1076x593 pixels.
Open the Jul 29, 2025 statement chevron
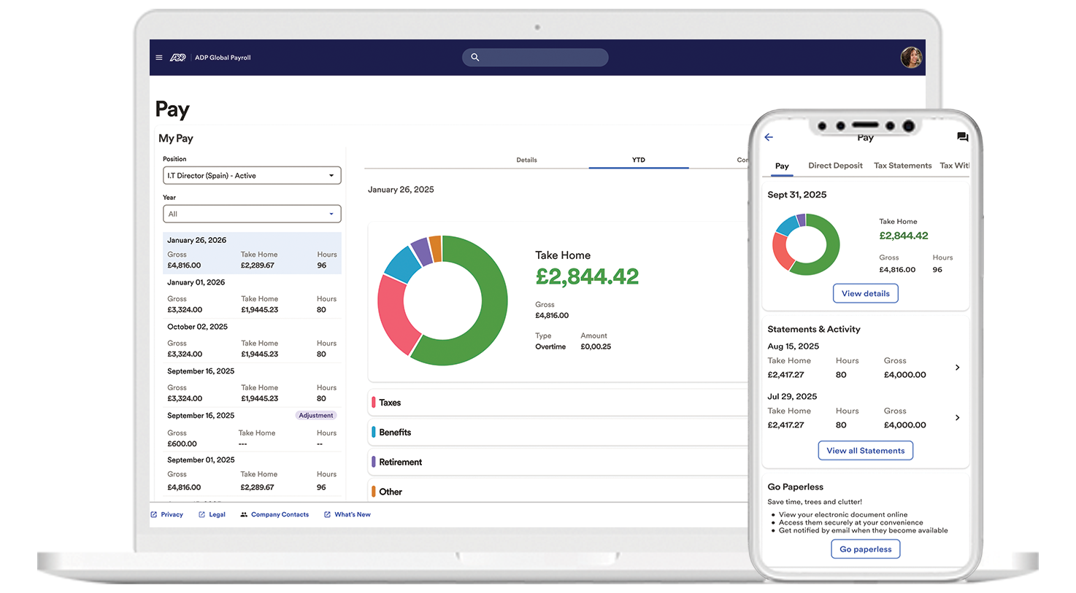click(x=957, y=418)
